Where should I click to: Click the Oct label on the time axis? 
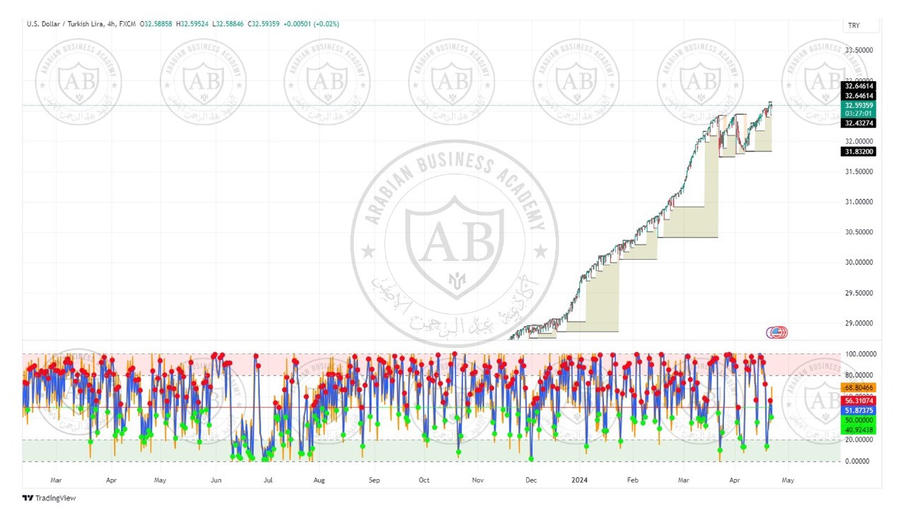point(423,480)
